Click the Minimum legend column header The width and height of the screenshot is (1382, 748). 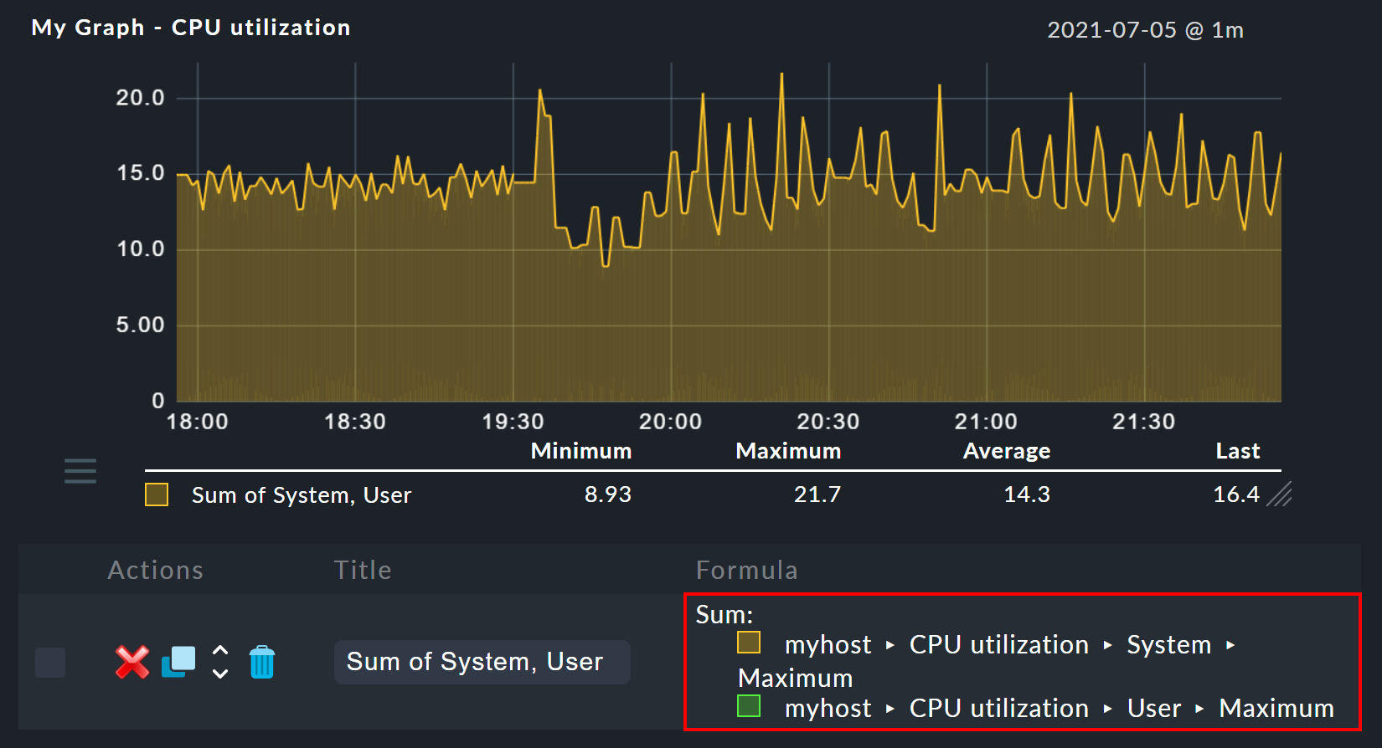[x=581, y=451]
